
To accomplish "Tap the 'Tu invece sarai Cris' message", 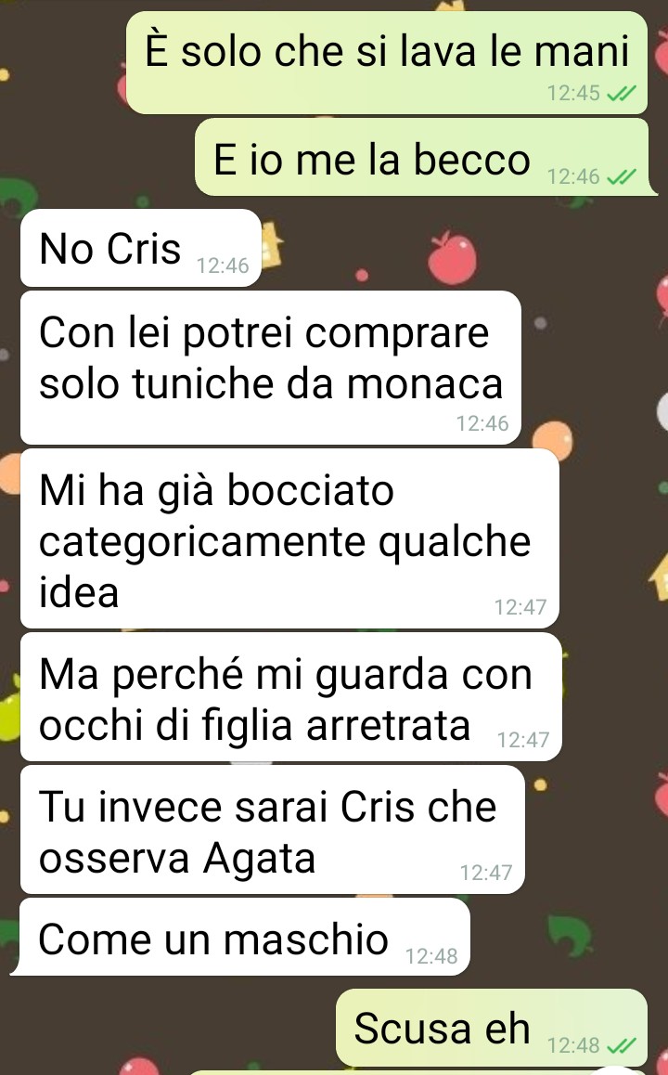I will [273, 830].
